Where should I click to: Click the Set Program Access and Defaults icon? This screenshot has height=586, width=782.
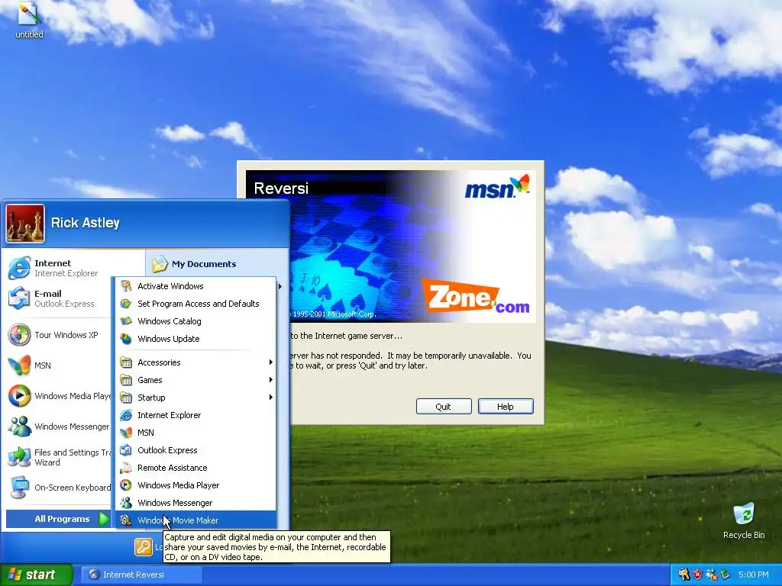pyautogui.click(x=126, y=304)
